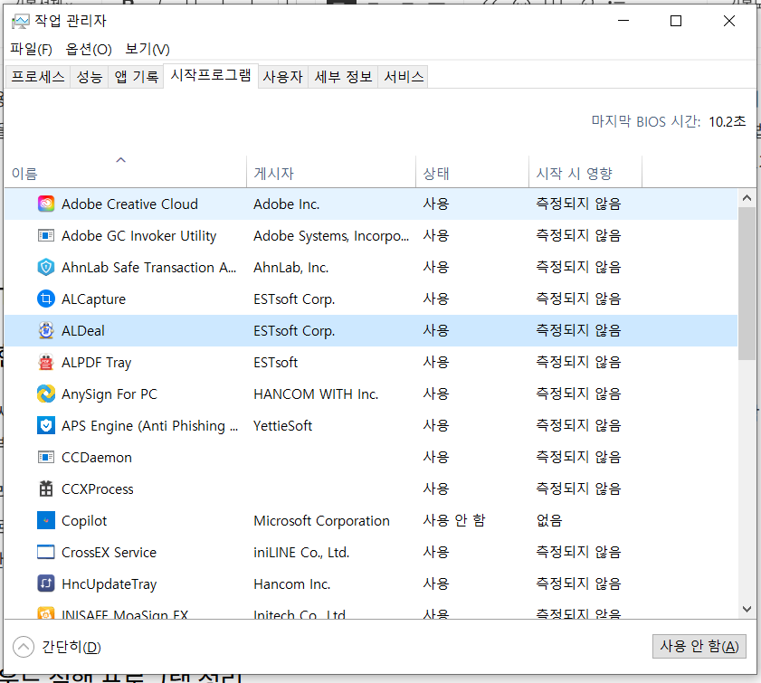Image resolution: width=761 pixels, height=683 pixels.
Task: Click the Task Manager title bar icon
Action: 21,22
